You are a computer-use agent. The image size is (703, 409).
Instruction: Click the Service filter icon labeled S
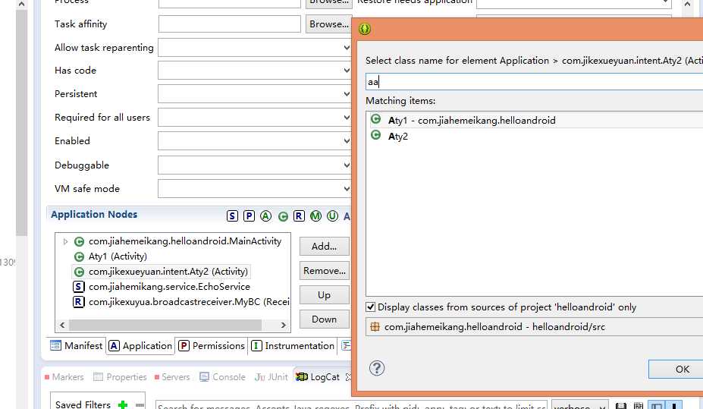pyautogui.click(x=232, y=216)
